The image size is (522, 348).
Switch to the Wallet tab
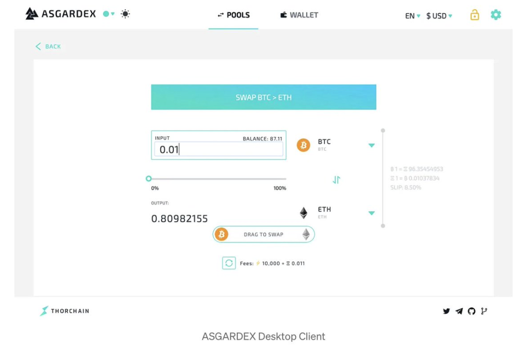pos(299,15)
